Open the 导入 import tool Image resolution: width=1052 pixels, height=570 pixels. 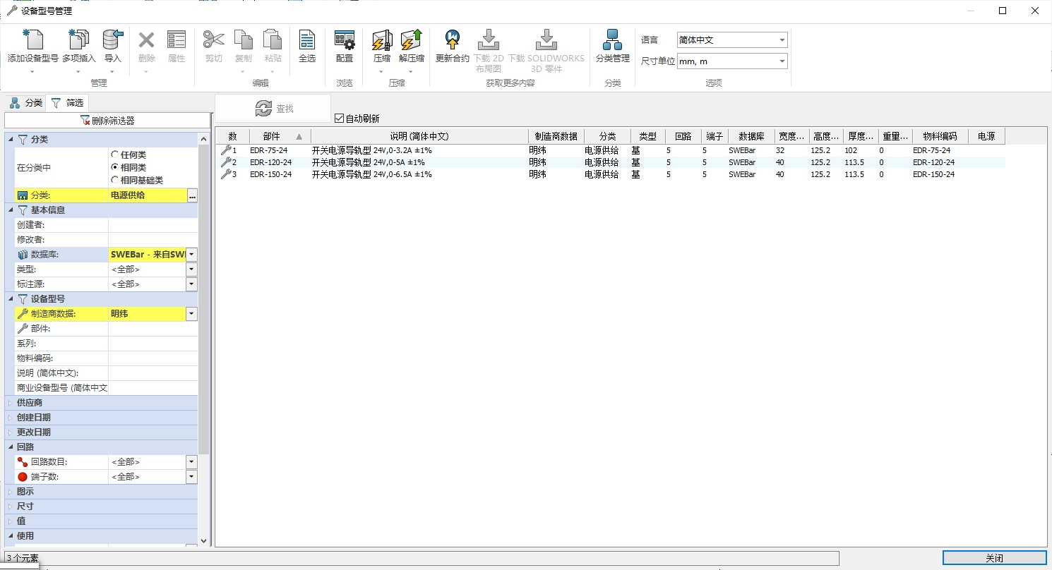[x=113, y=41]
